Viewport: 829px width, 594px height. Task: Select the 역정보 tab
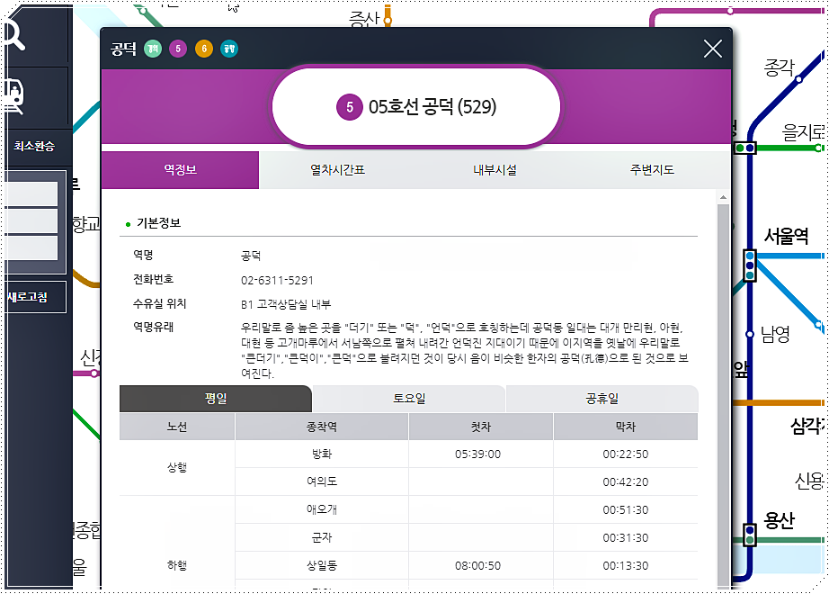179,170
